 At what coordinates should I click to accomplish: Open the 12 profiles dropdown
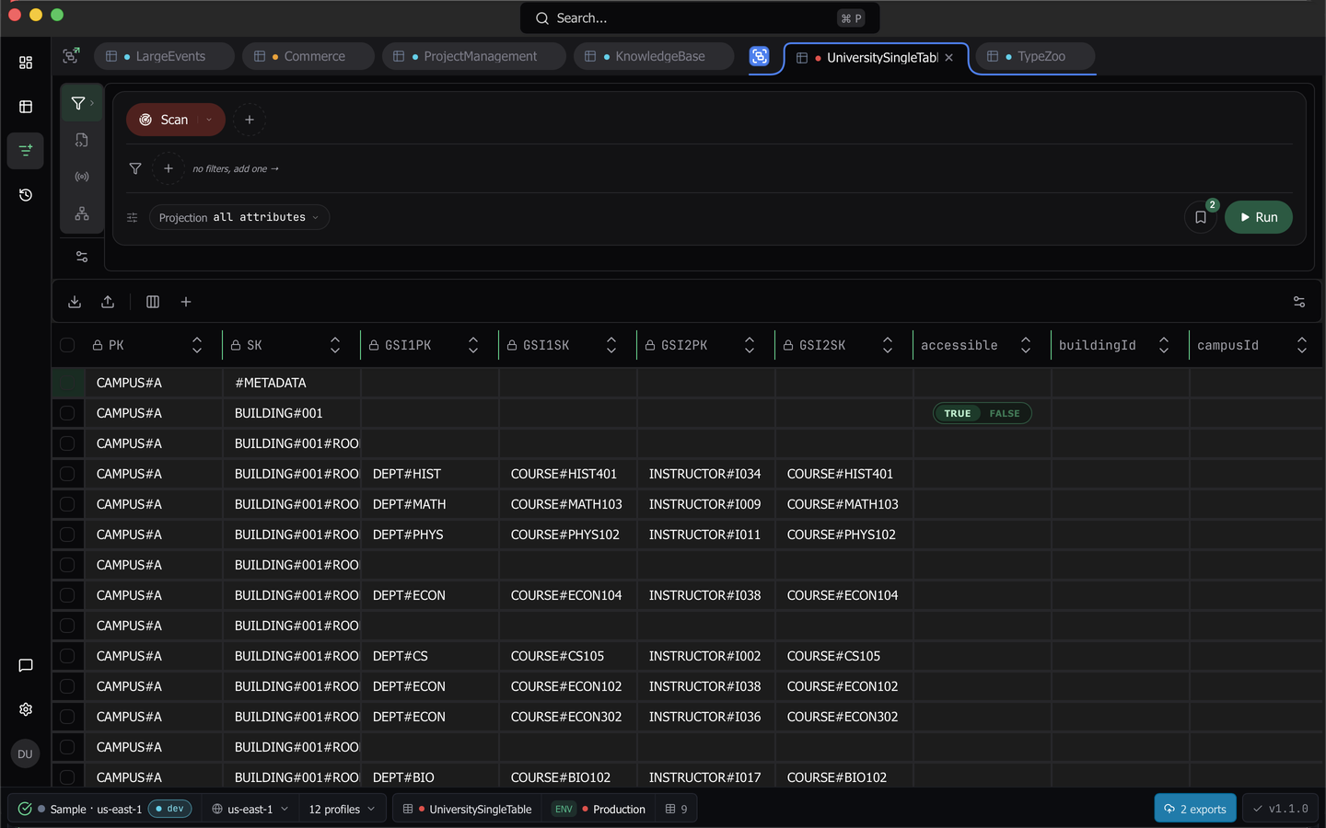[x=343, y=809]
